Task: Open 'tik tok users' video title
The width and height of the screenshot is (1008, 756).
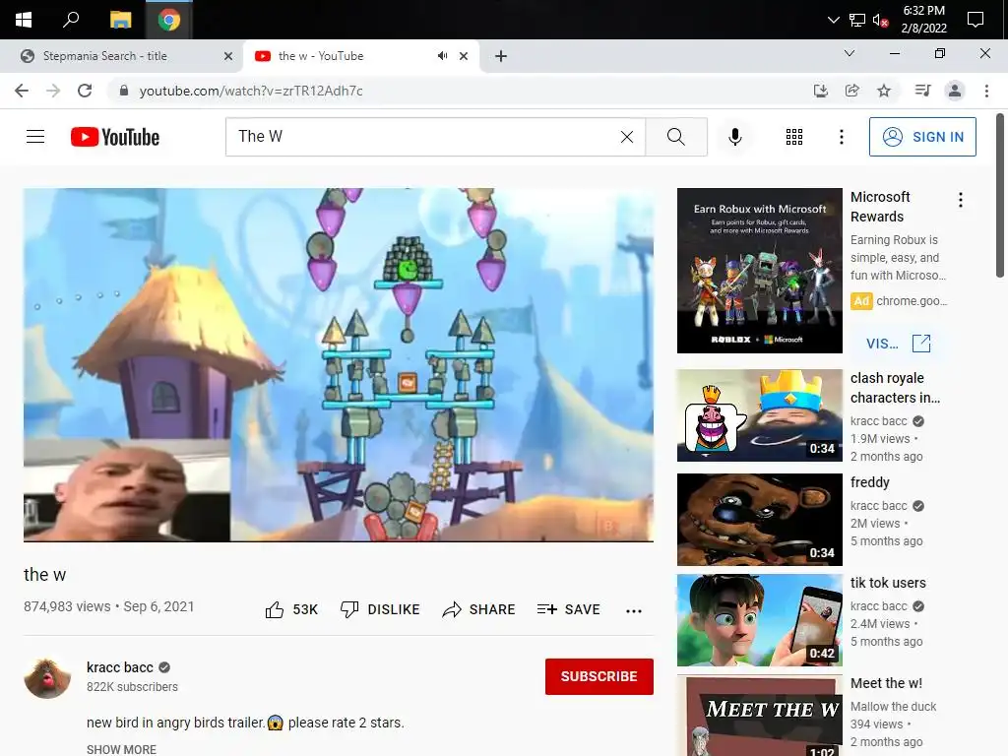Action: [x=888, y=583]
